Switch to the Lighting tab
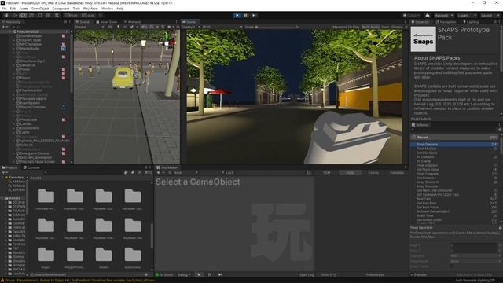The image size is (503, 283). pyautogui.click(x=471, y=22)
